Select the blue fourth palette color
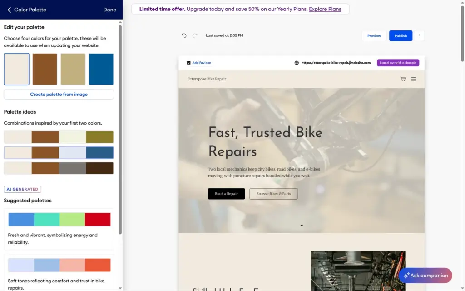The image size is (465, 291). click(101, 69)
